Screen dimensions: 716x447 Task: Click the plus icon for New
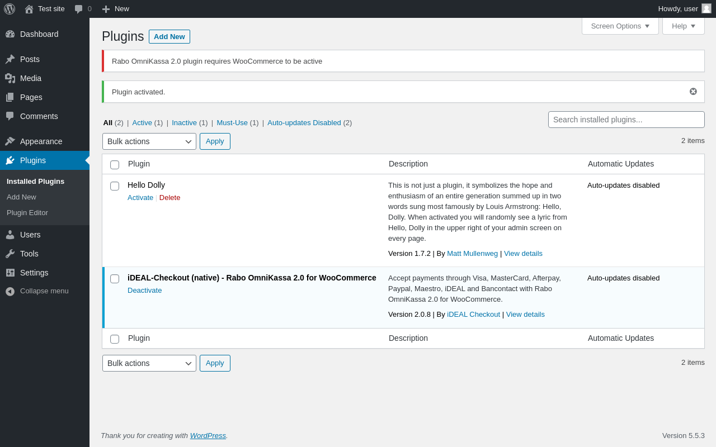point(106,9)
